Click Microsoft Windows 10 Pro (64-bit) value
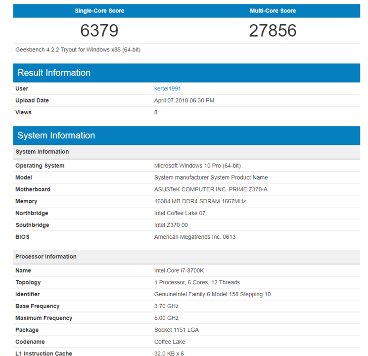This screenshot has height=356, width=368. [198, 166]
